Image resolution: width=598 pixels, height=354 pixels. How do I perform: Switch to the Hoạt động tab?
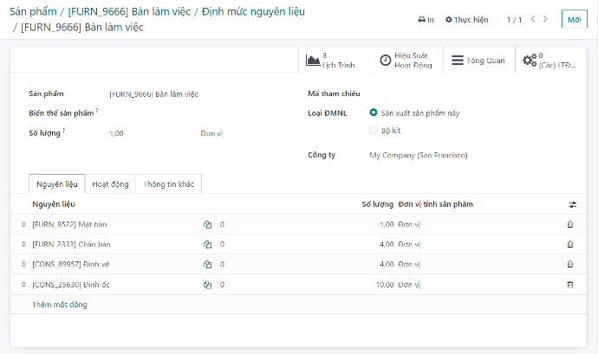tap(110, 184)
